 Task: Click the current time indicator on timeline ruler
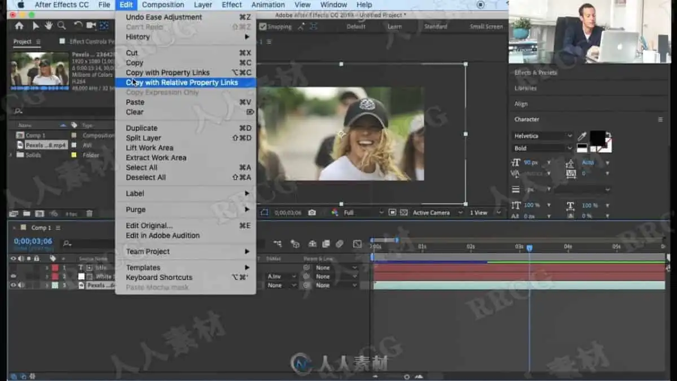pos(529,248)
